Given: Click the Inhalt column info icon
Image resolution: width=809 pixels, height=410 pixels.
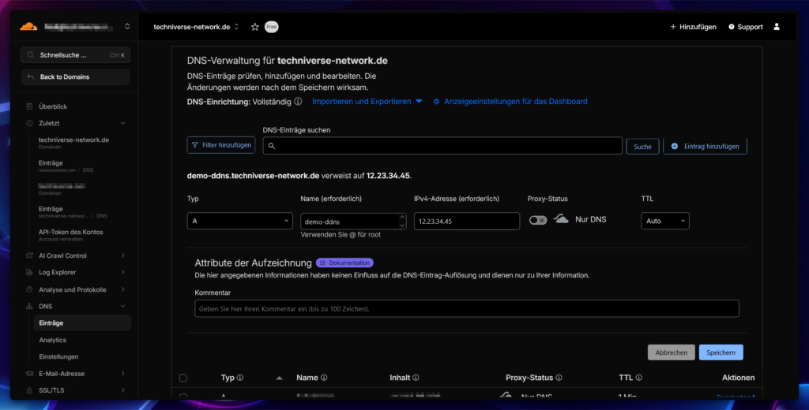Looking at the screenshot, I should pos(416,378).
